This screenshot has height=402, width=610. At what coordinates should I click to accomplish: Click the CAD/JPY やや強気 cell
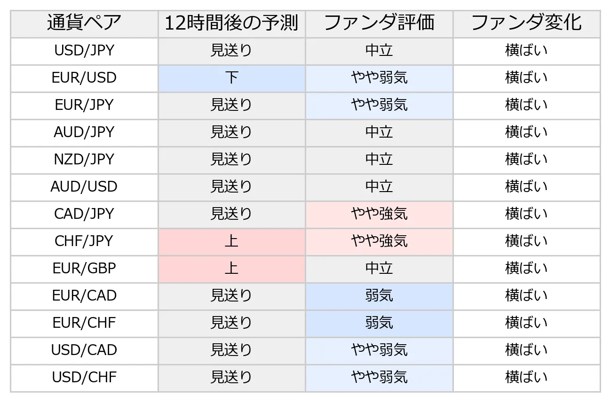(379, 214)
